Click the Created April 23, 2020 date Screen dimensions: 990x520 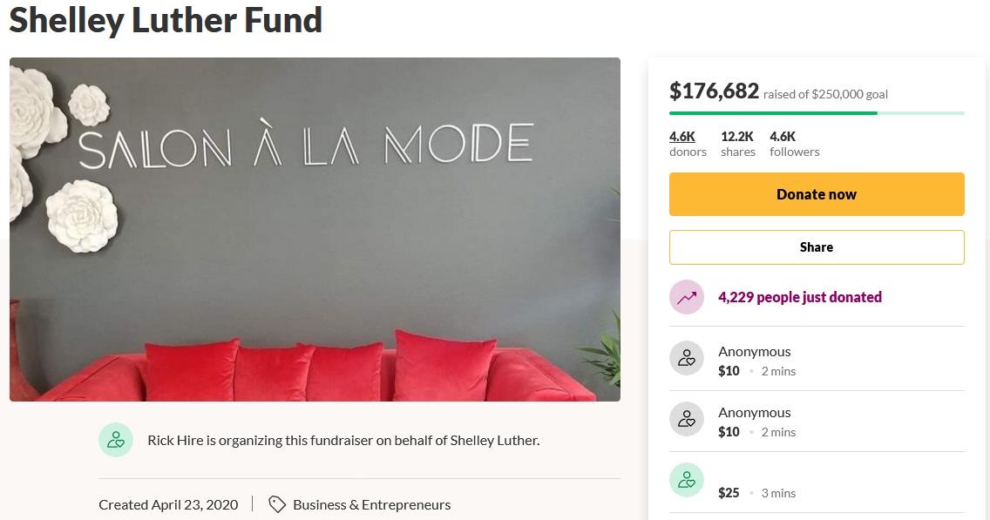click(x=168, y=504)
